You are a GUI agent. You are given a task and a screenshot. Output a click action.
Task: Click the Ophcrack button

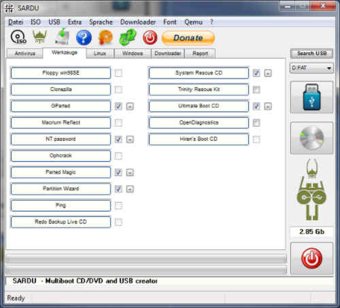click(61, 156)
